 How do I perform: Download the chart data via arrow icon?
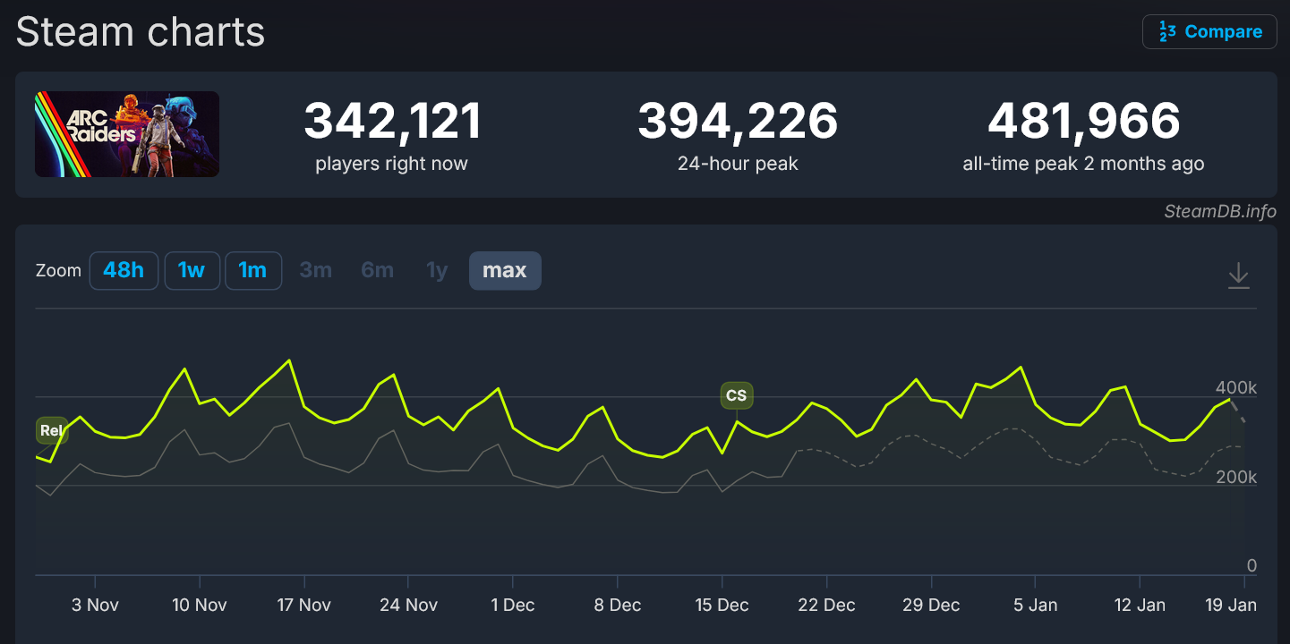click(x=1238, y=275)
